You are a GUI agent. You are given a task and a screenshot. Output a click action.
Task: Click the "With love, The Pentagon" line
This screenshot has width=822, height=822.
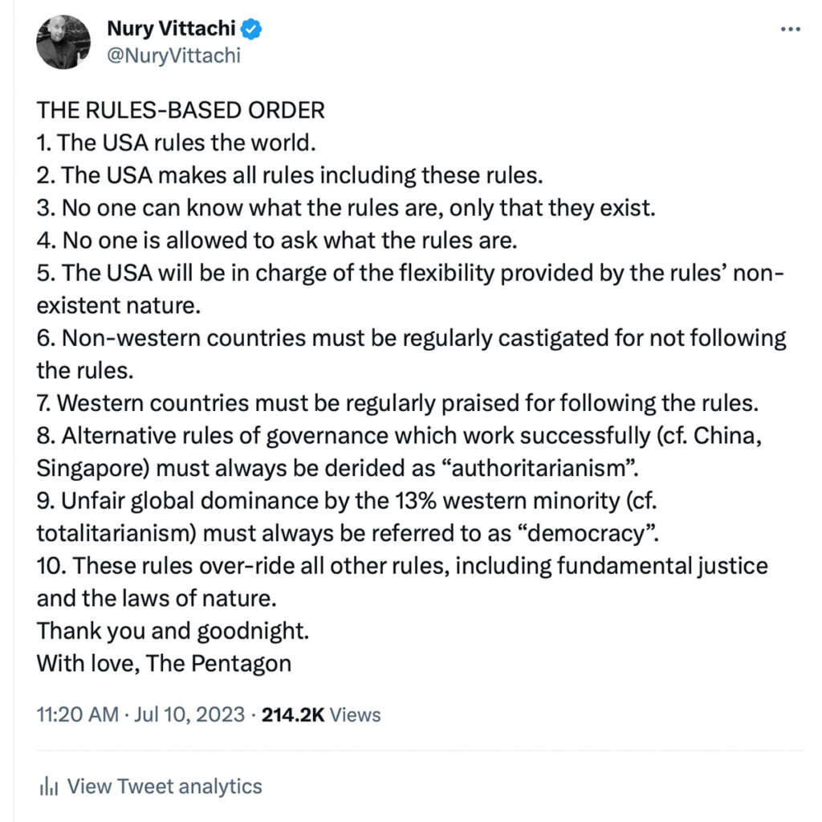(164, 663)
